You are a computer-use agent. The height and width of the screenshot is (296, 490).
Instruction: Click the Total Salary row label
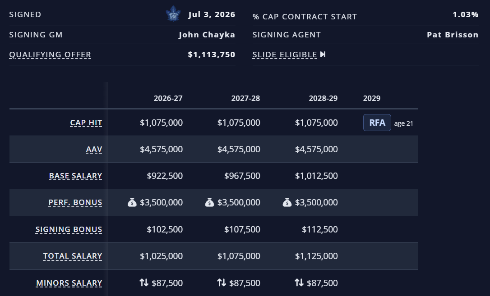pyautogui.click(x=73, y=256)
